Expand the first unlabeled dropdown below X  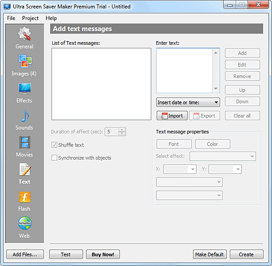pyautogui.click(x=189, y=182)
